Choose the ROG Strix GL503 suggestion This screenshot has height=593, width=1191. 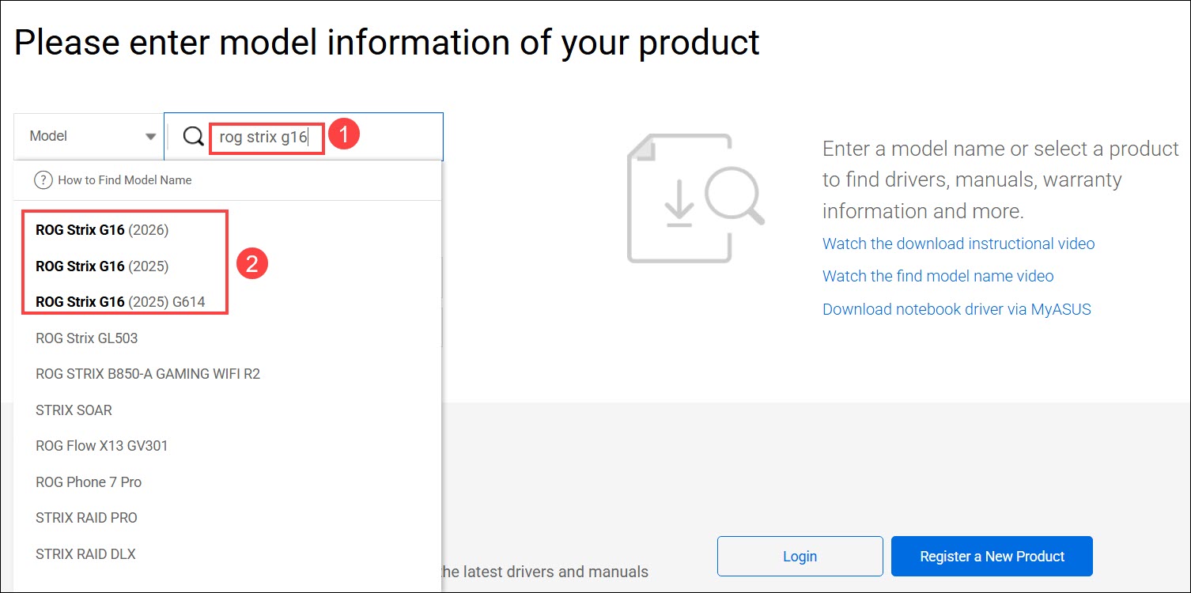click(x=86, y=338)
